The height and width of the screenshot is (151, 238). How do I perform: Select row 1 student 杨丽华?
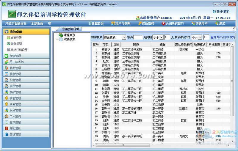coord(106,49)
